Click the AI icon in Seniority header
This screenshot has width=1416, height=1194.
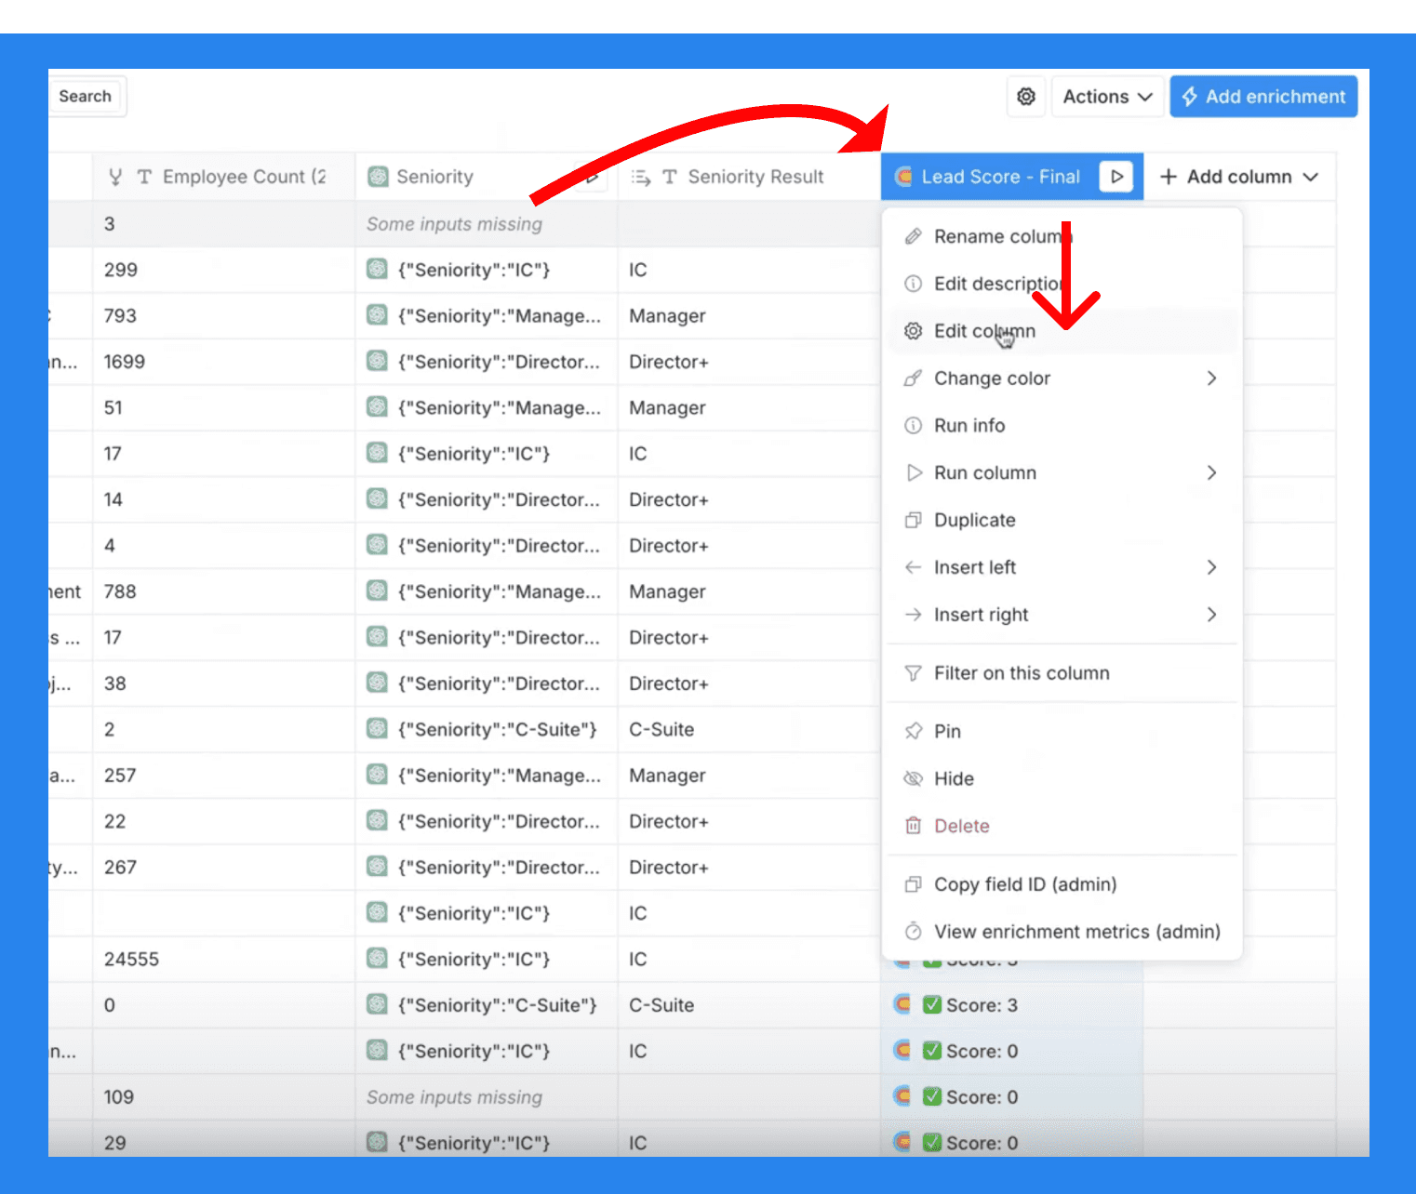point(378,177)
